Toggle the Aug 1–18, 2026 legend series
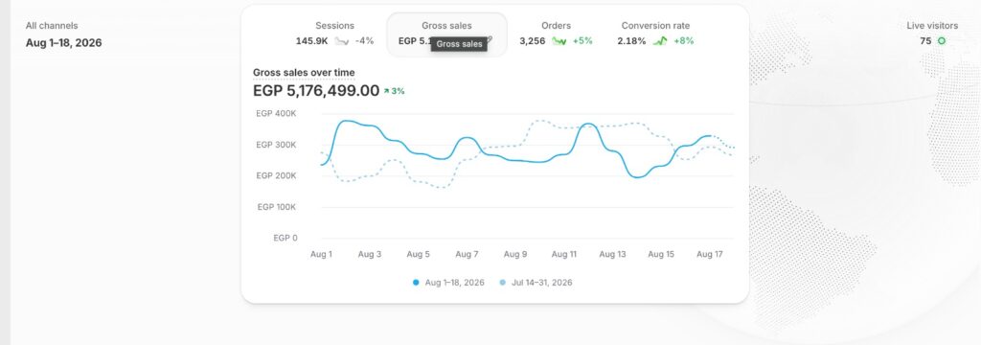This screenshot has height=345, width=981. point(448,283)
